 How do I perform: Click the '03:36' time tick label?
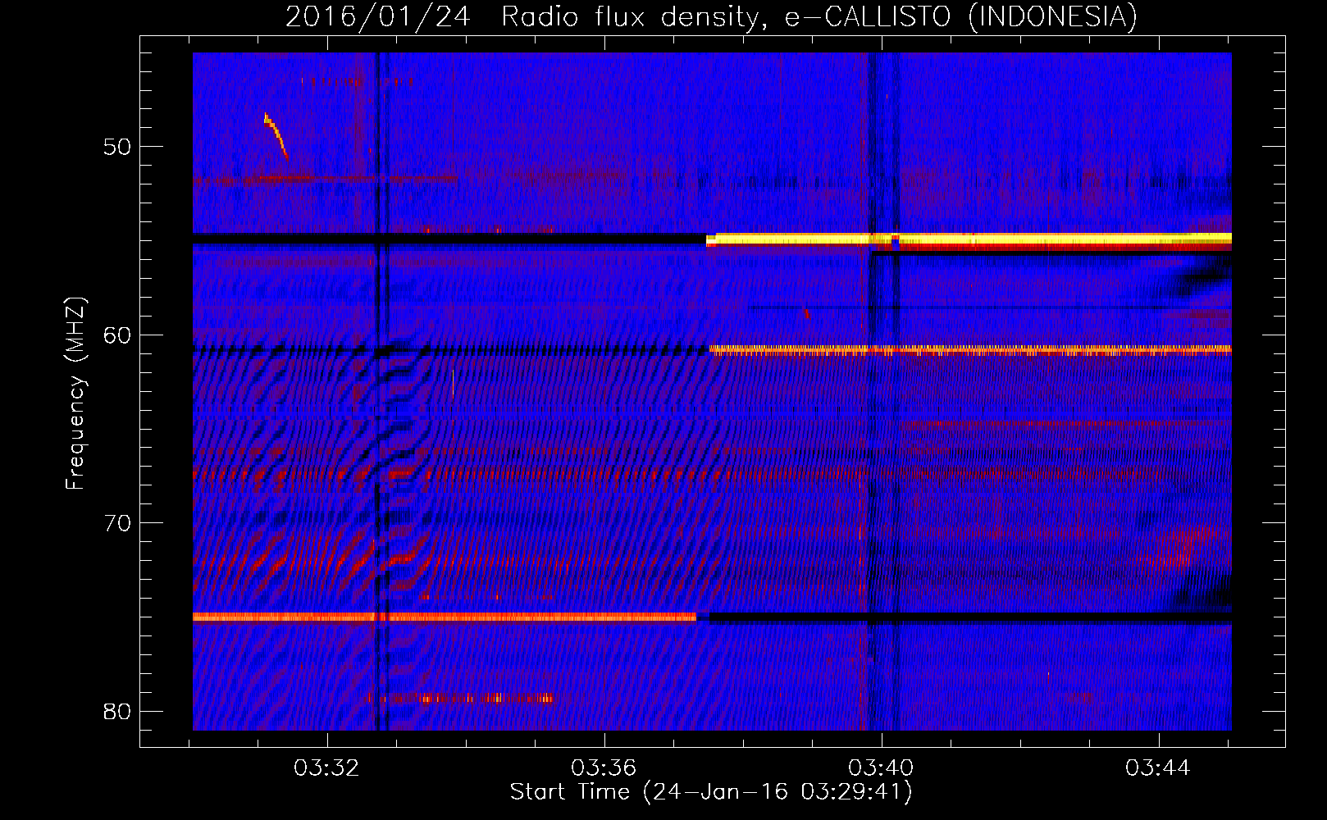pyautogui.click(x=604, y=768)
